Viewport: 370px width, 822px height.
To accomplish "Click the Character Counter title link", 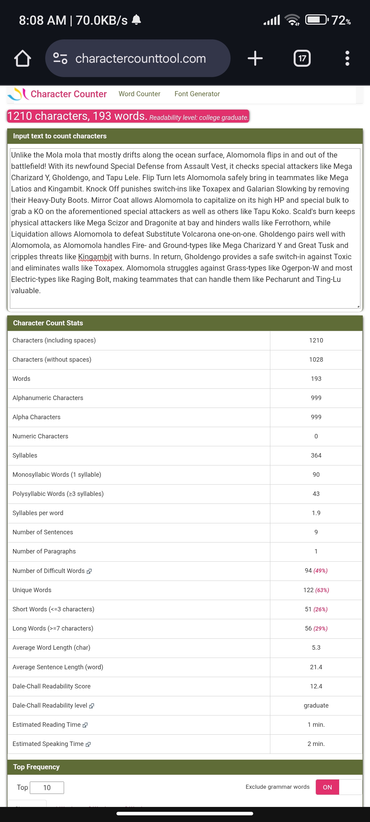I will 69,94.
